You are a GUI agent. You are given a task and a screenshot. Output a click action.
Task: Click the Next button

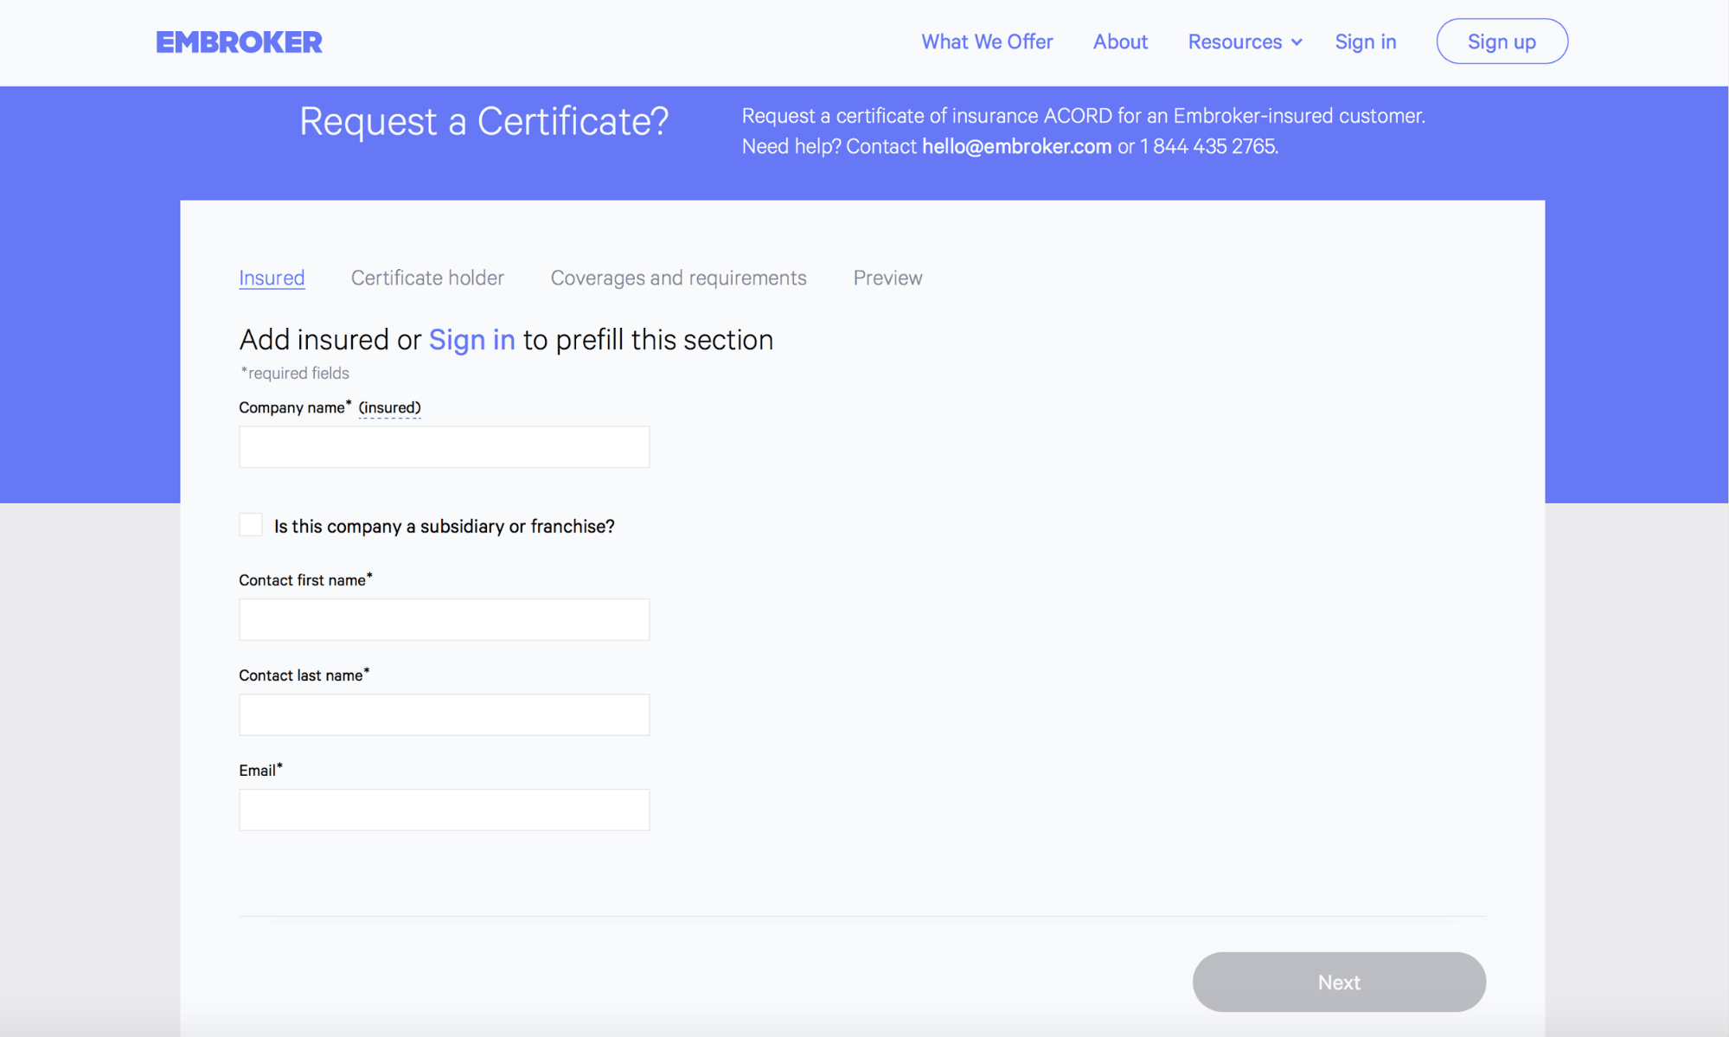point(1339,982)
